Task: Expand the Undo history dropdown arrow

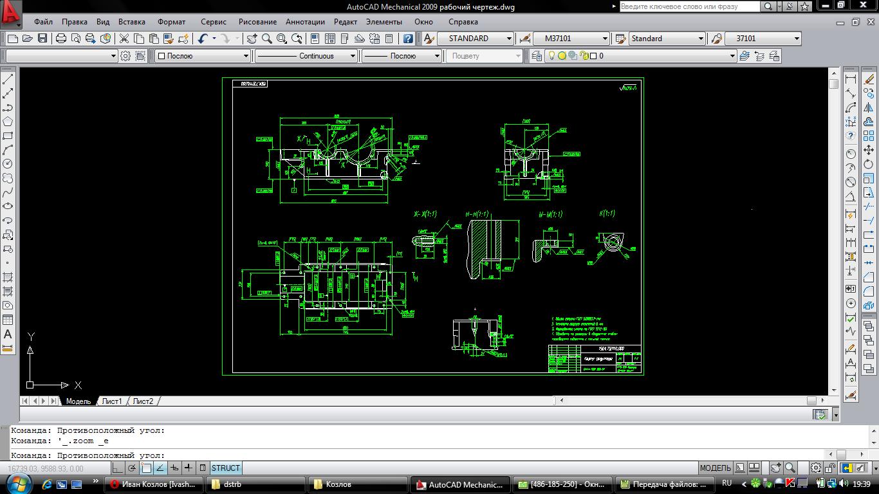Action: pos(214,39)
